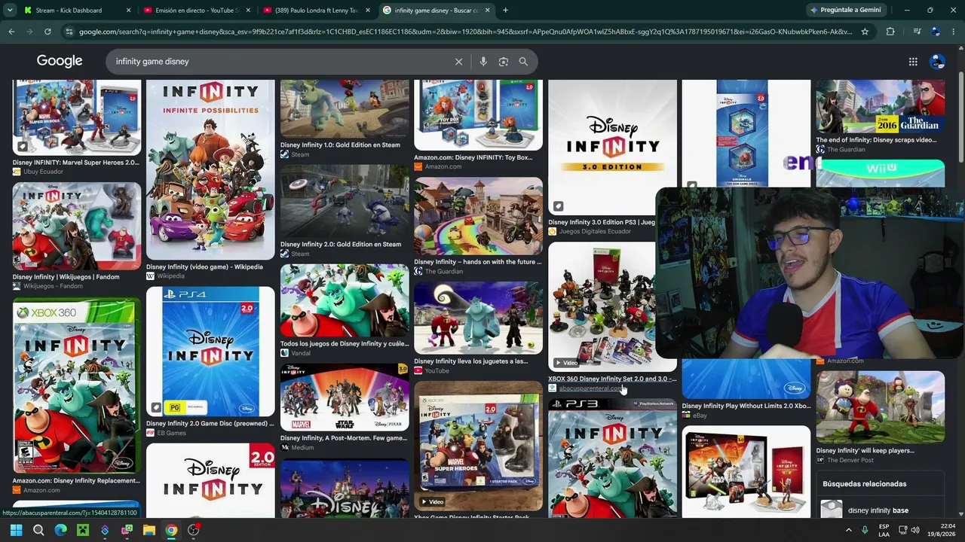Open The end of Infinity Guardian result
965x542 pixels.
876,140
